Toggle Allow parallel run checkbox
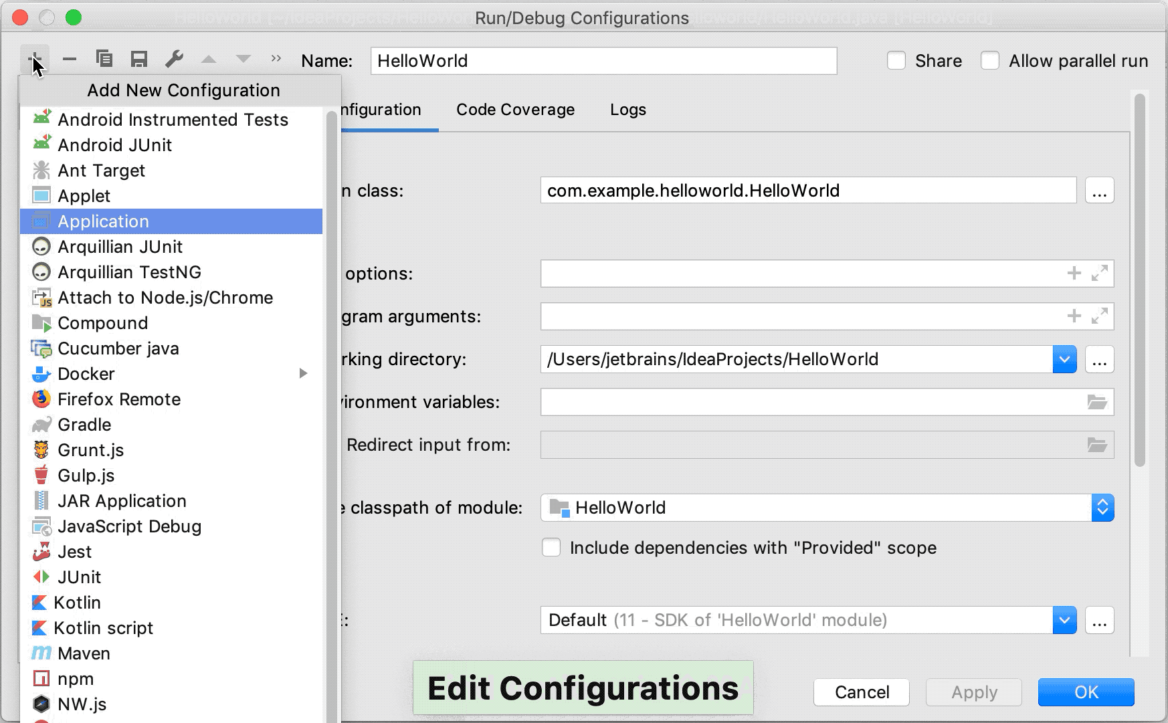This screenshot has width=1168, height=723. (x=990, y=61)
